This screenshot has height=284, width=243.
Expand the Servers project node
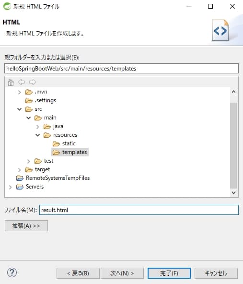11,187
